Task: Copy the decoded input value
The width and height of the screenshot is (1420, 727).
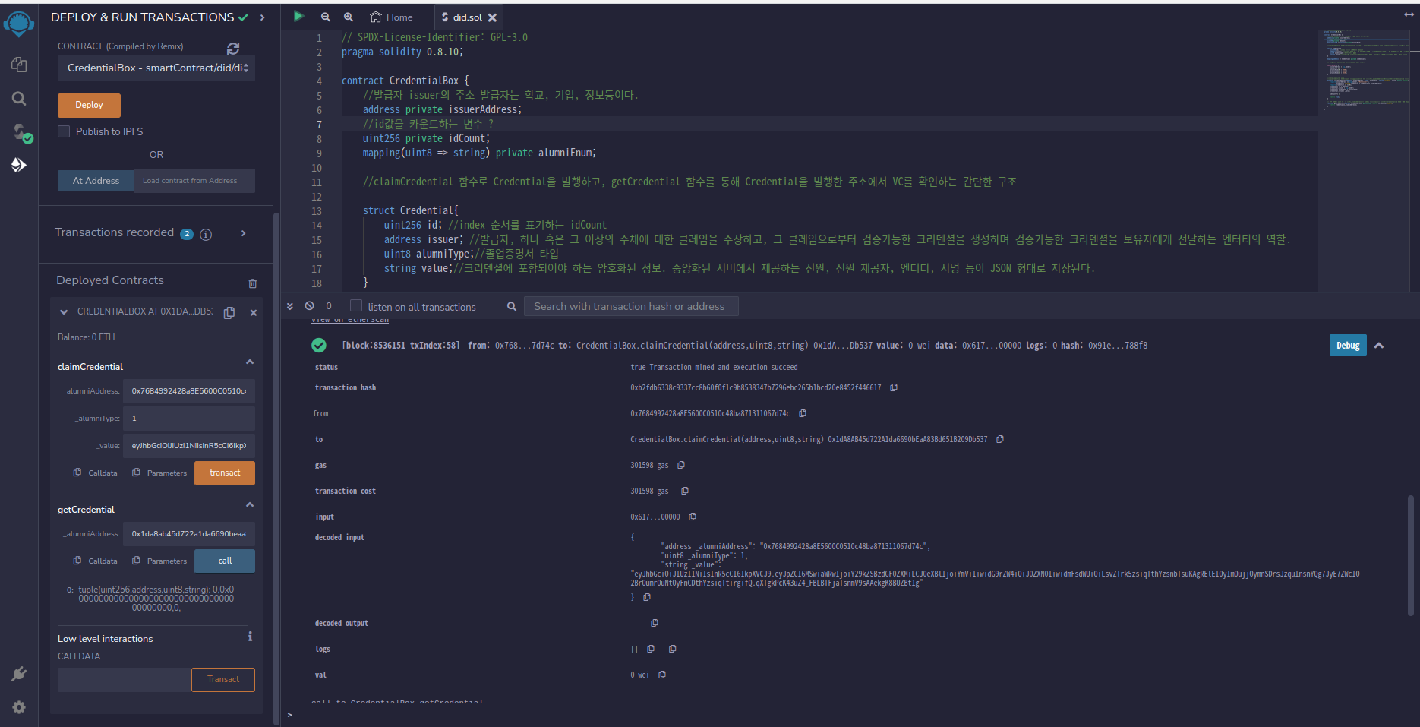Action: (x=647, y=597)
